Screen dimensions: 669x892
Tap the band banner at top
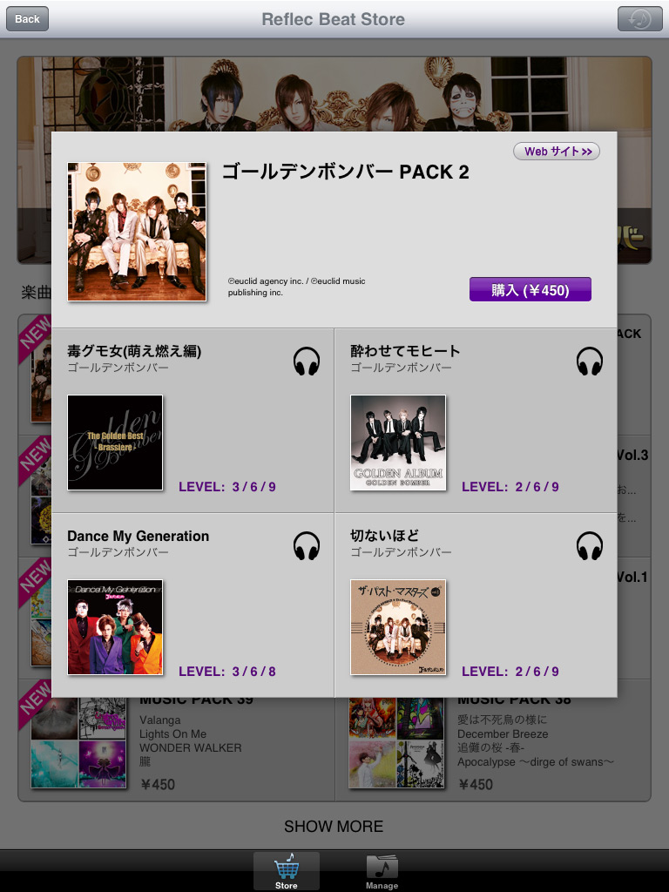(334, 94)
